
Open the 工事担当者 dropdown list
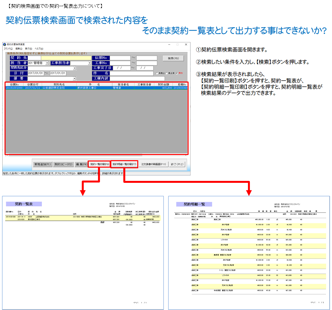[90, 63]
